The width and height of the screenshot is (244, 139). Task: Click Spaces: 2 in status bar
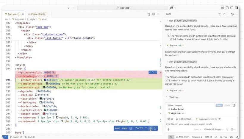pos(197,137)
